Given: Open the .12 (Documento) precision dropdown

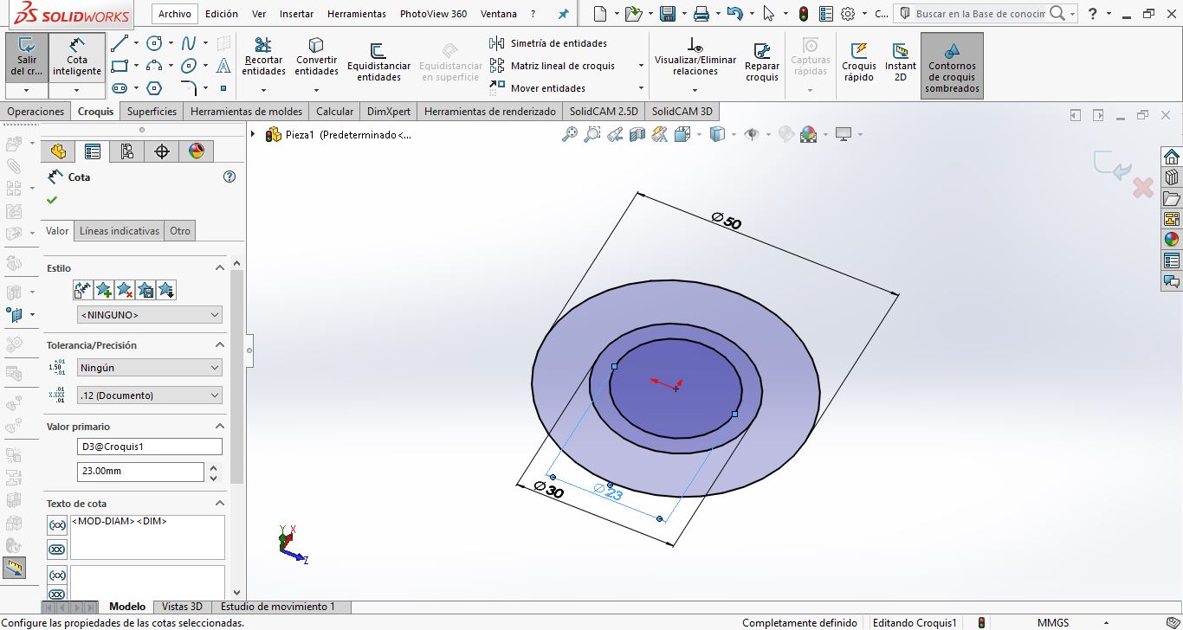Looking at the screenshot, I should coord(149,395).
